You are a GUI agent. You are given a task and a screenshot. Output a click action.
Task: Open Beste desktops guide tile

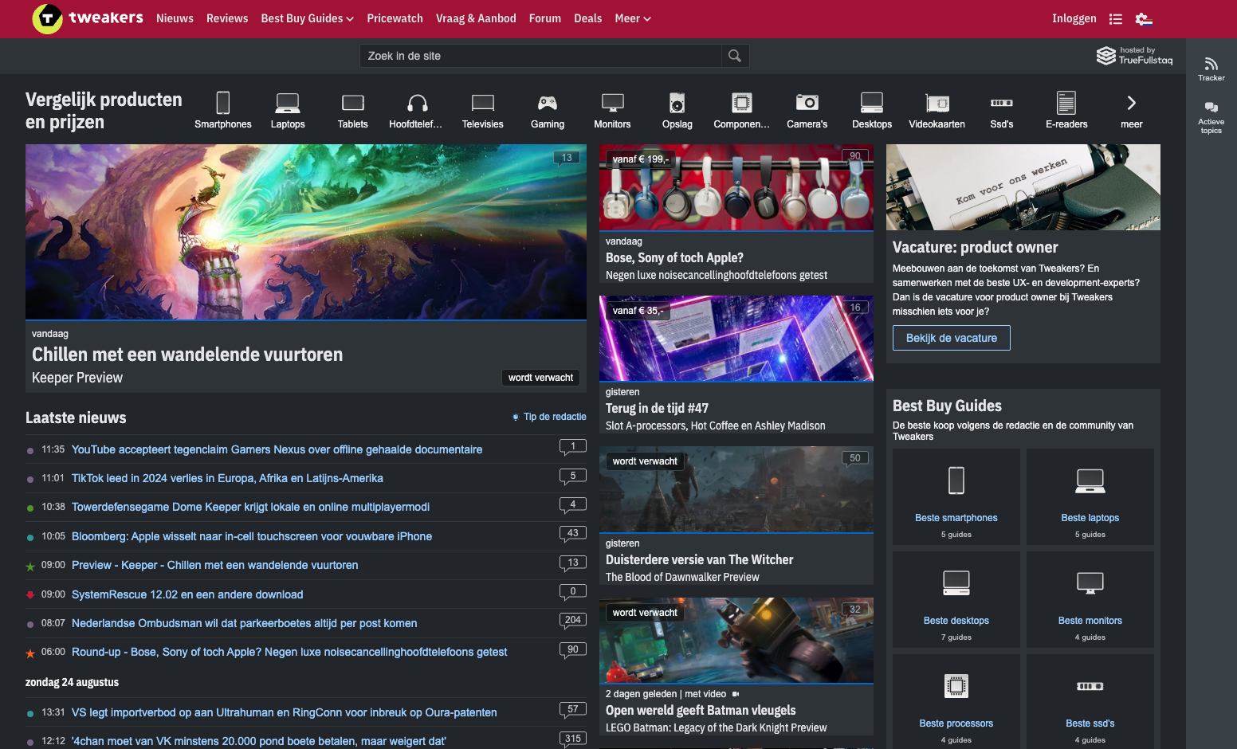[x=956, y=599]
